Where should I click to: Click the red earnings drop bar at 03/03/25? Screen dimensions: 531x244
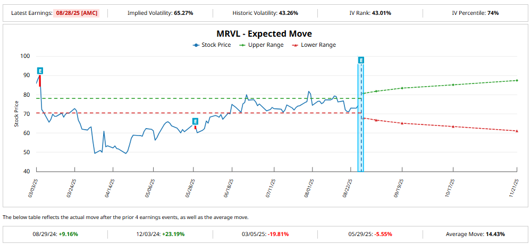[x=40, y=81]
